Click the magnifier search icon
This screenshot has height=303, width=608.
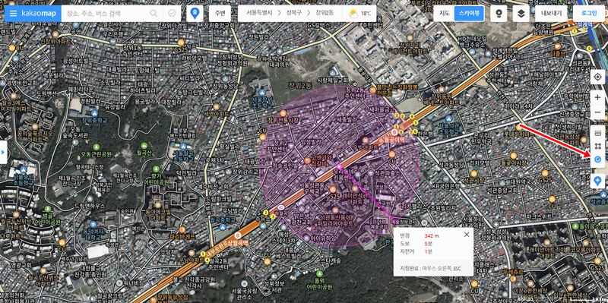point(154,14)
